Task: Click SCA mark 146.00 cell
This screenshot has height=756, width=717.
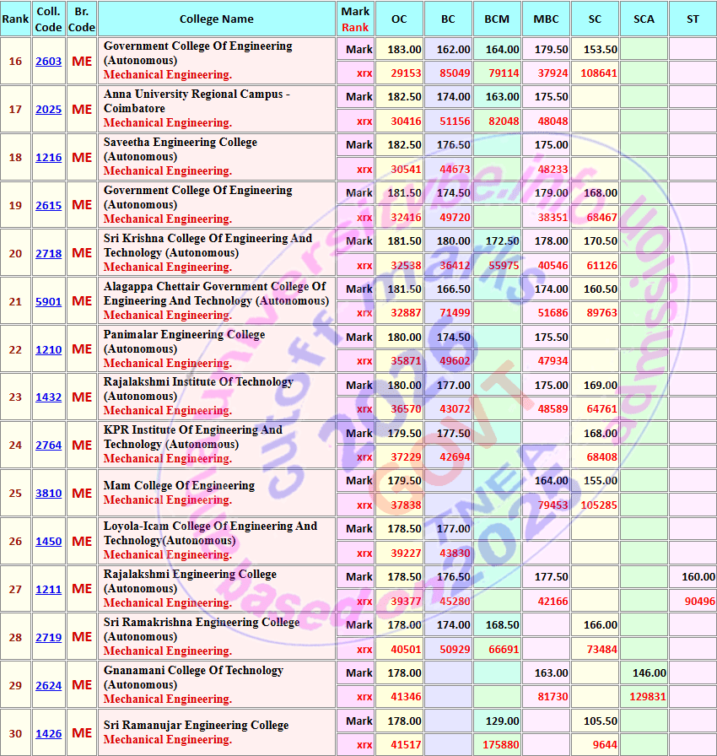Action: [644, 673]
